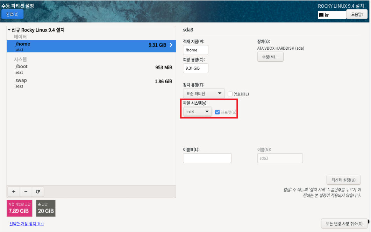Toggle the 암호화(E) encryption checkbox
Screen dimensions: 371x232
click(230, 94)
